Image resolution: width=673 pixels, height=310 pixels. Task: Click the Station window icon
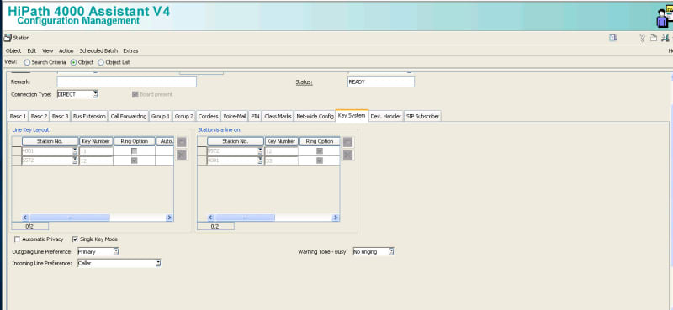tap(8, 38)
